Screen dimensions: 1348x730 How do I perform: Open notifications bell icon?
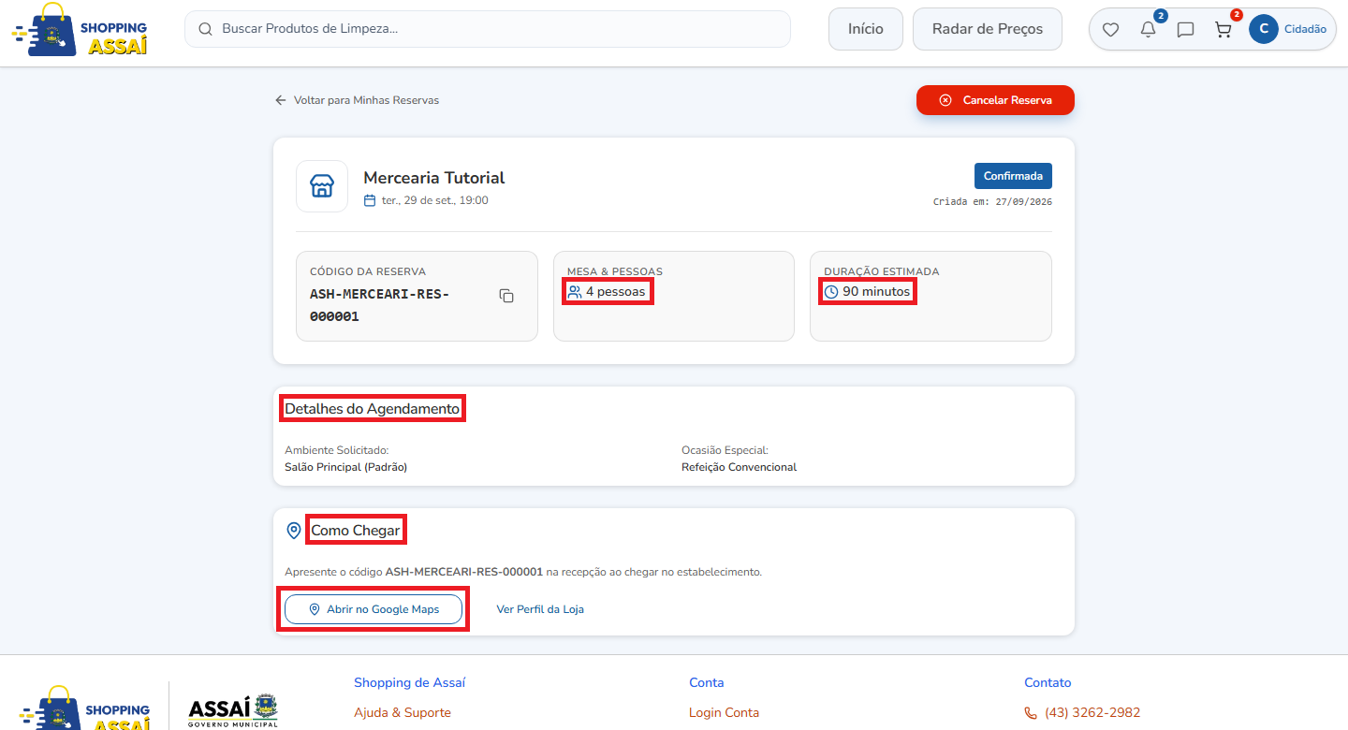(1148, 29)
